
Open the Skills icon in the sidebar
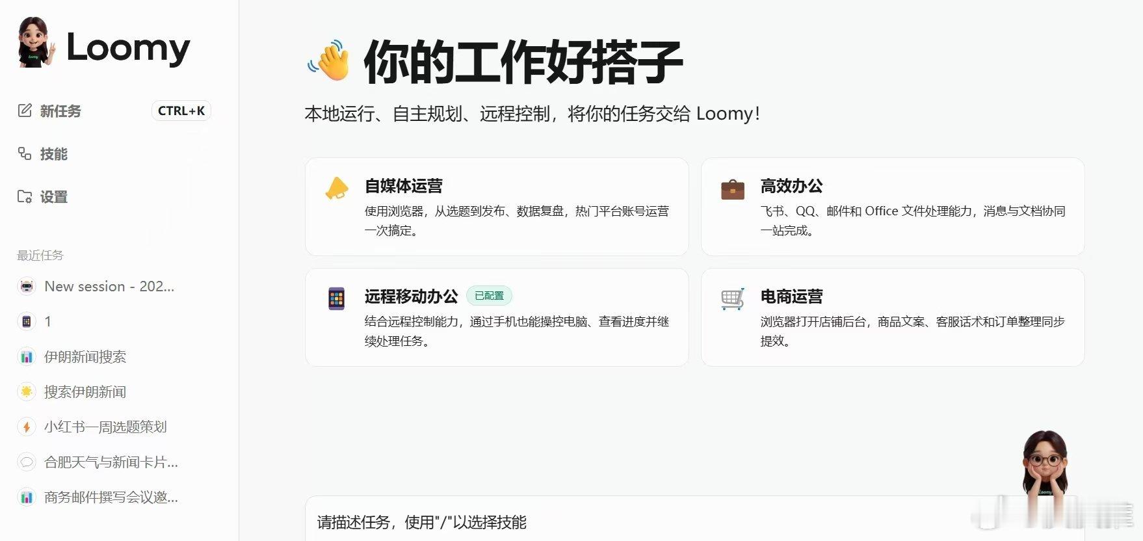pos(25,153)
